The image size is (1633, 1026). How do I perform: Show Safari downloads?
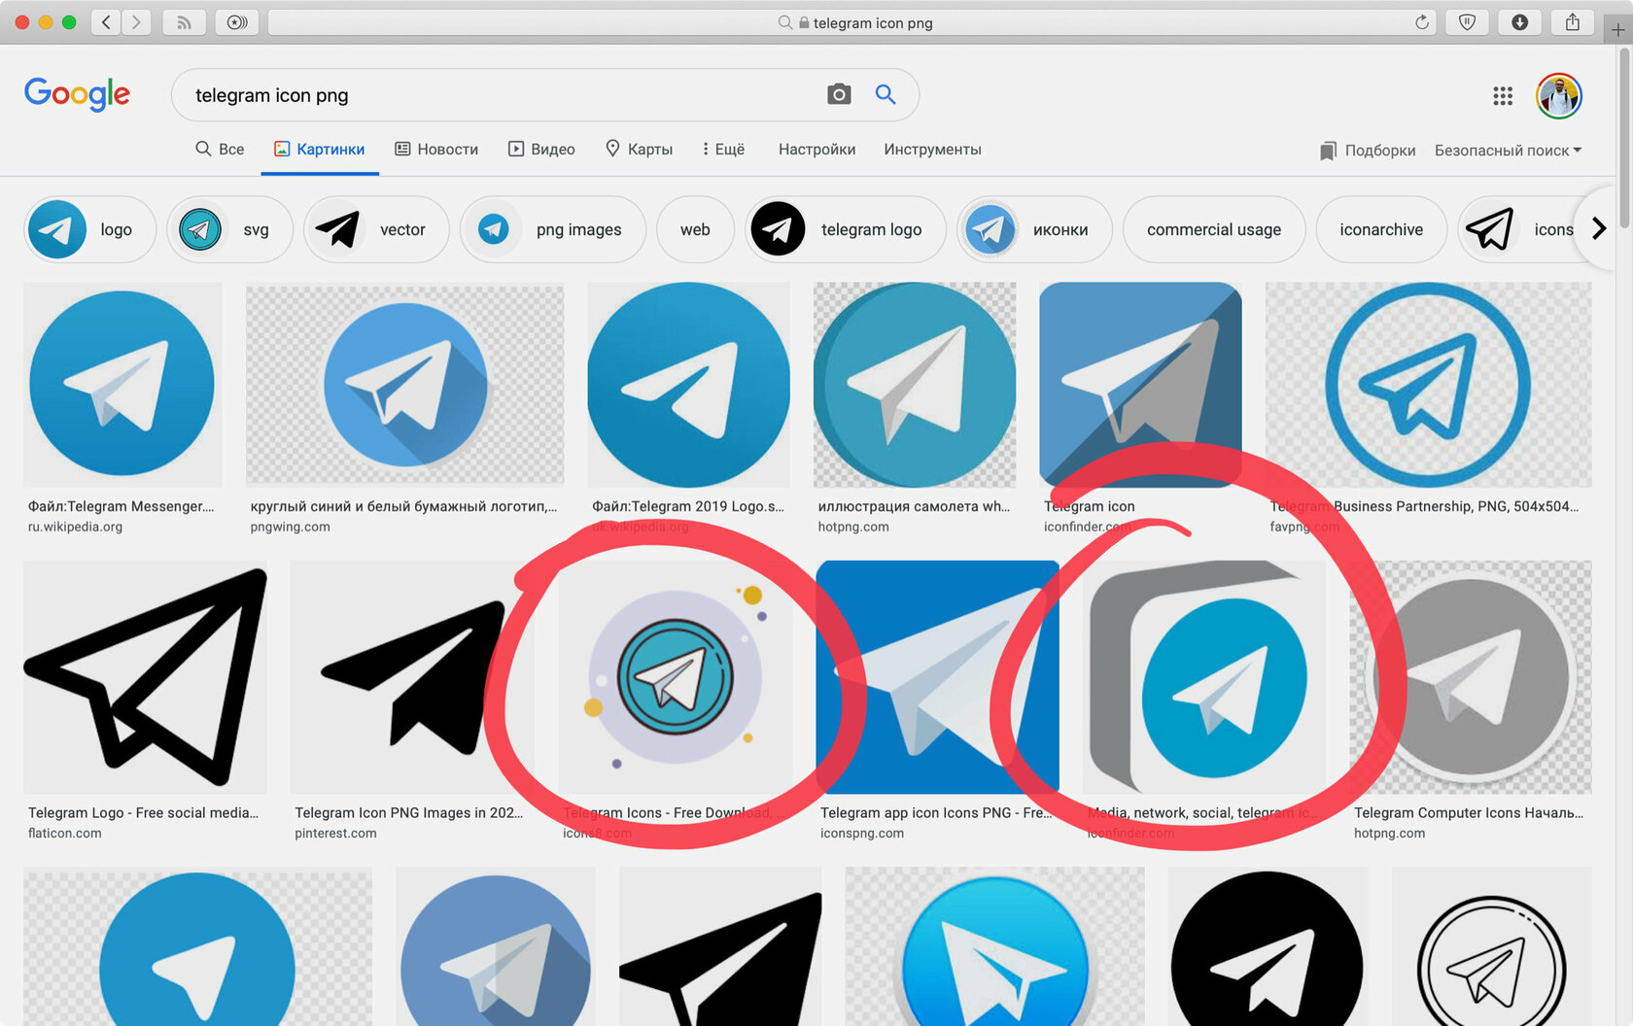[1520, 22]
